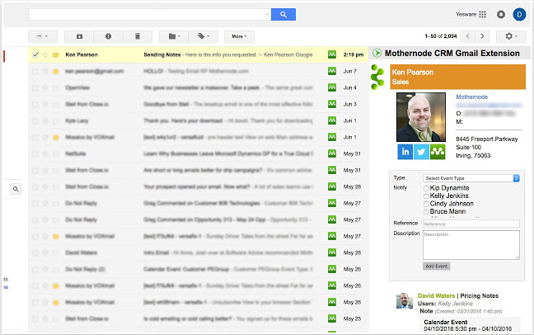The height and width of the screenshot is (335, 534).
Task: Click the Report spam icon
Action: pos(108,36)
